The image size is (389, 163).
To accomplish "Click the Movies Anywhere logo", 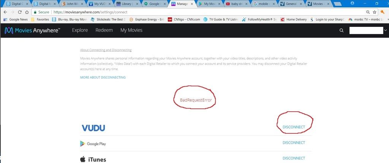I will point(32,30).
